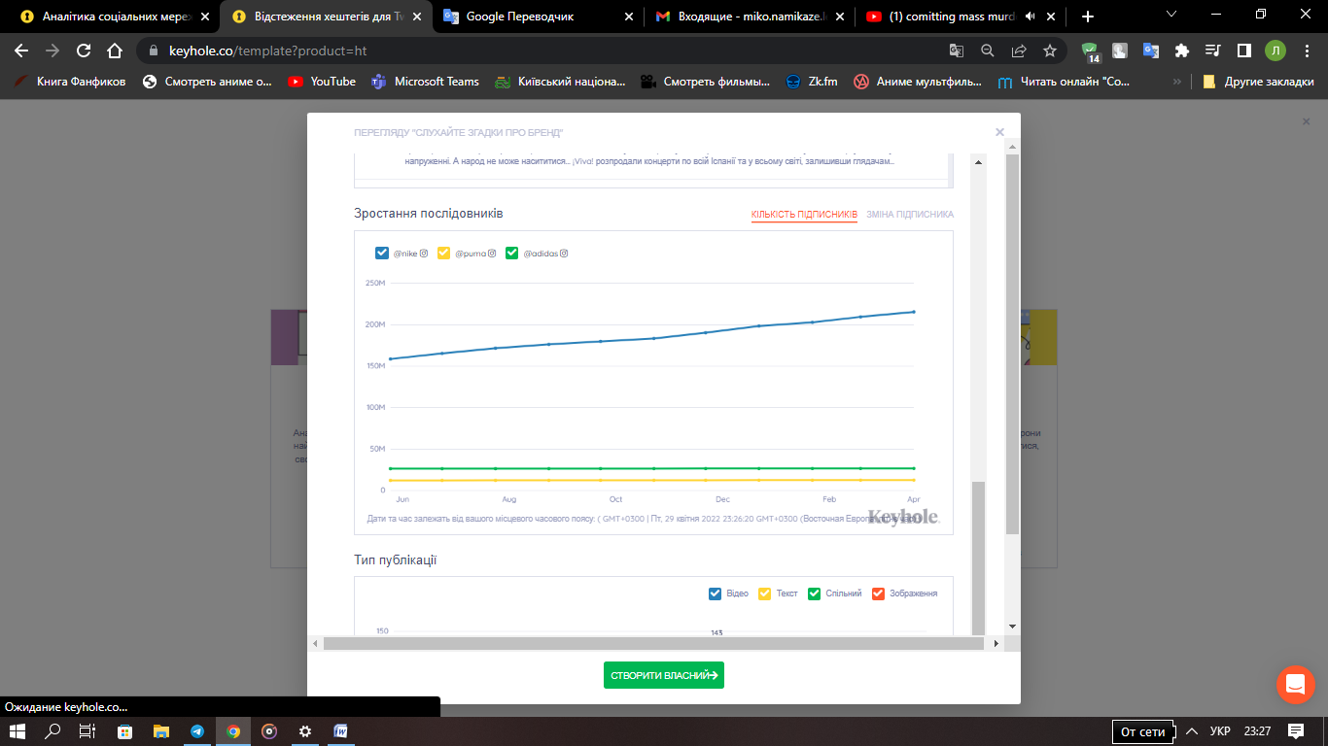Close the preview modal with X

click(x=999, y=132)
